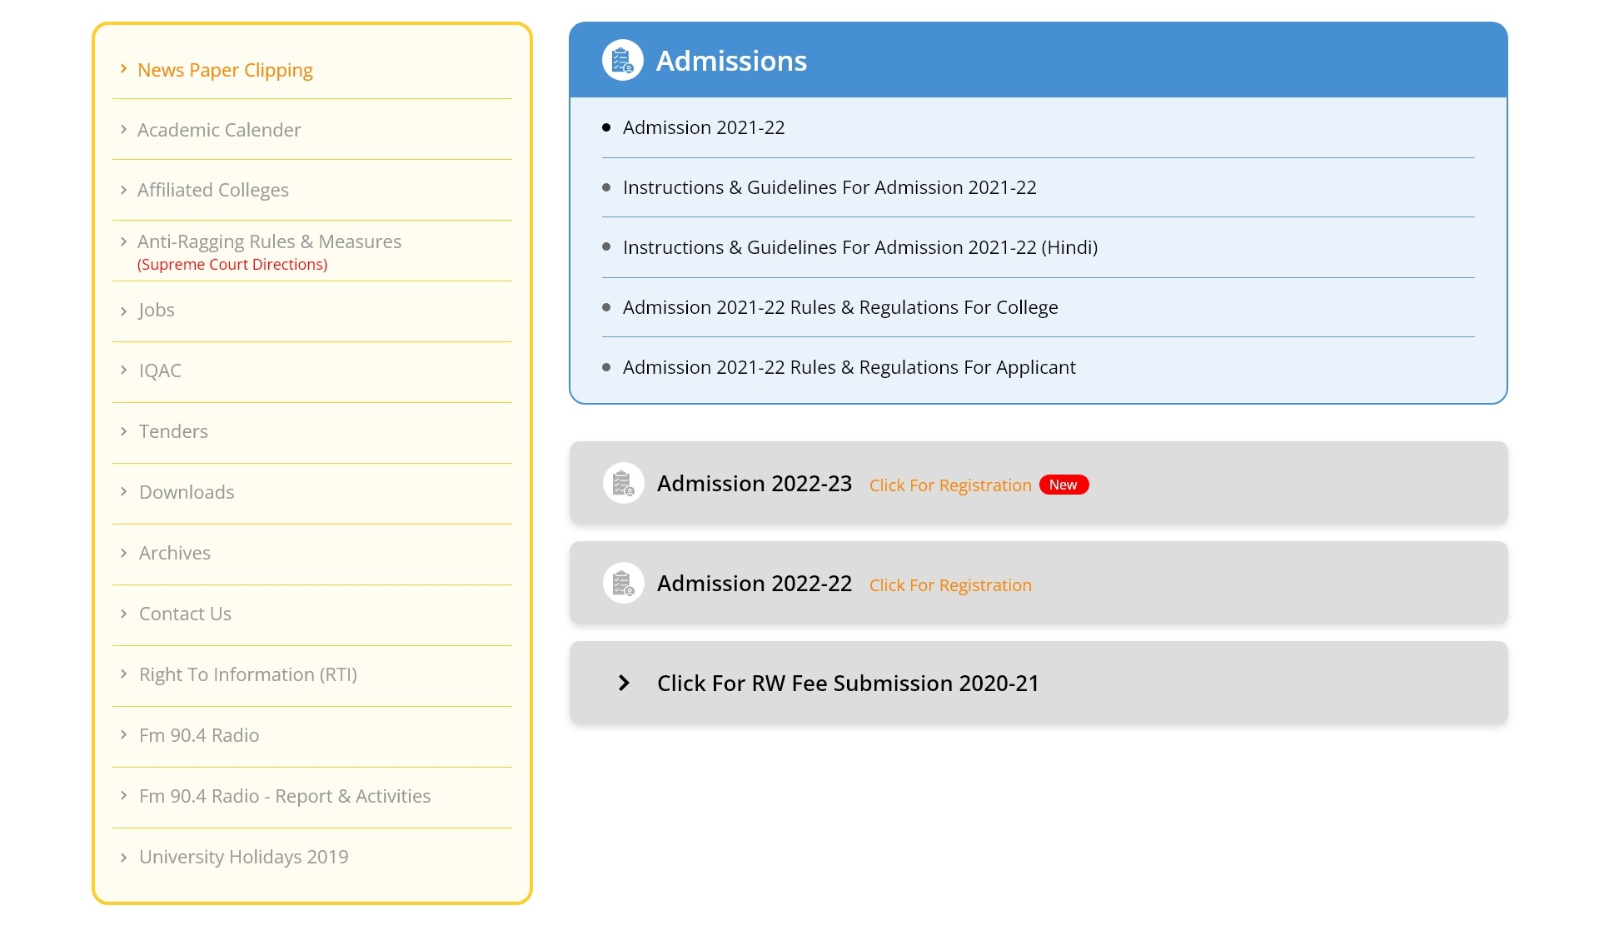Open Rules & Regulations For Applicant link
Image resolution: width=1599 pixels, height=940 pixels.
click(849, 367)
